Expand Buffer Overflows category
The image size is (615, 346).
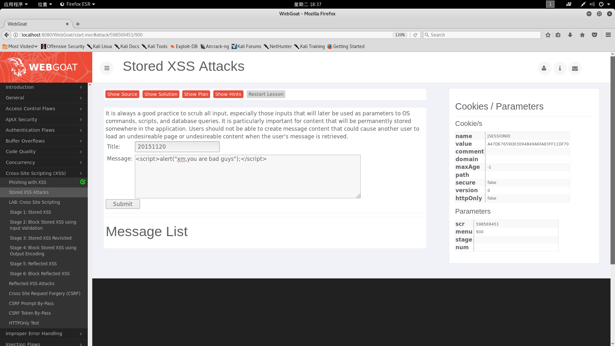point(44,141)
